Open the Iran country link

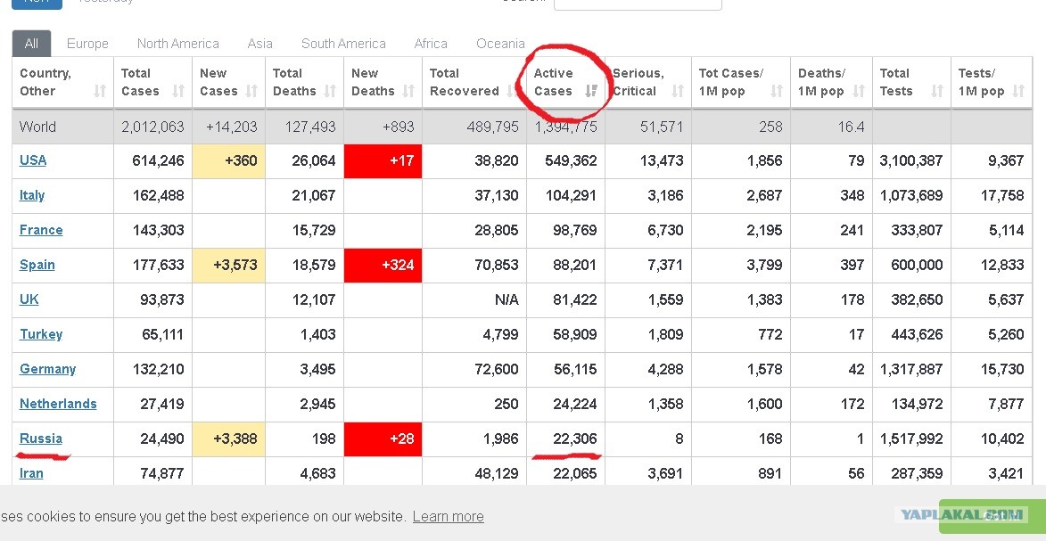(x=31, y=473)
